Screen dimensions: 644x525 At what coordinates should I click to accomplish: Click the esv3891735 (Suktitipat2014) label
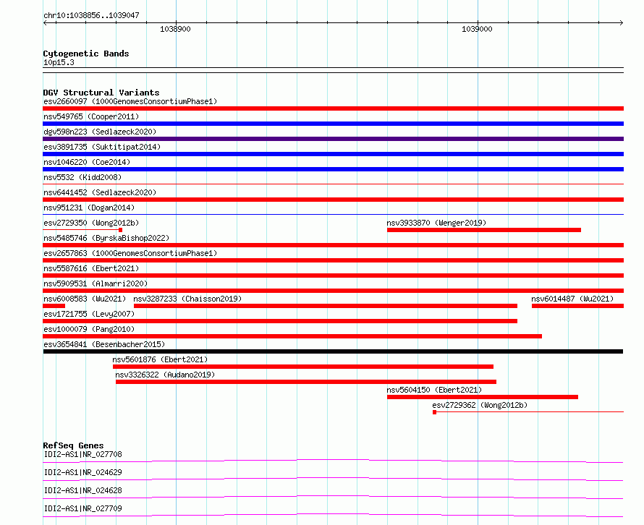pos(102,147)
